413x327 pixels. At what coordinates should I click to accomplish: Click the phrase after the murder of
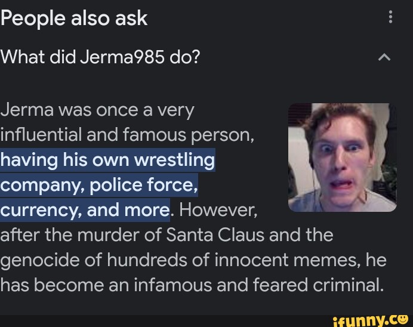click(x=81, y=235)
